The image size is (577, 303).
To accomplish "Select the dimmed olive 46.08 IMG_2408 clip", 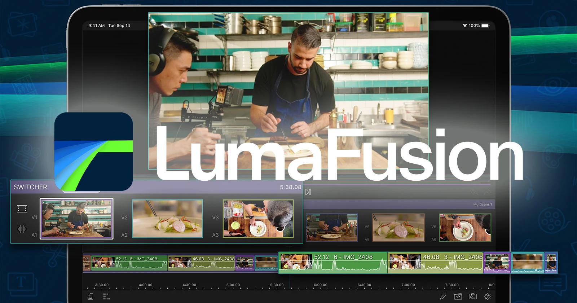I will (202, 263).
